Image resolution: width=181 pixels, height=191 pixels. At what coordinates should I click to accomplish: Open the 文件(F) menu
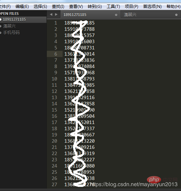5,7
